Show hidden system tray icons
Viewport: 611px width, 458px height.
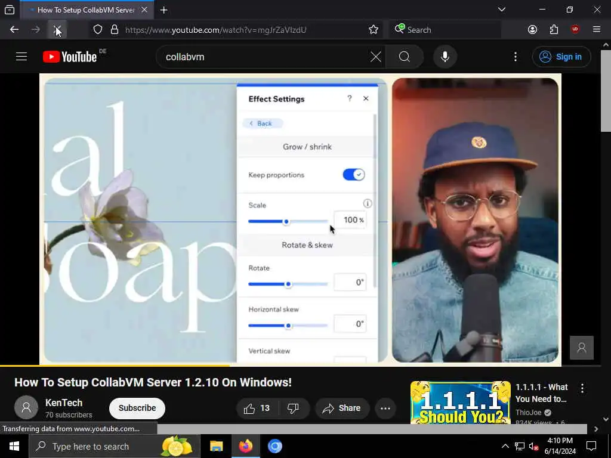pos(505,446)
